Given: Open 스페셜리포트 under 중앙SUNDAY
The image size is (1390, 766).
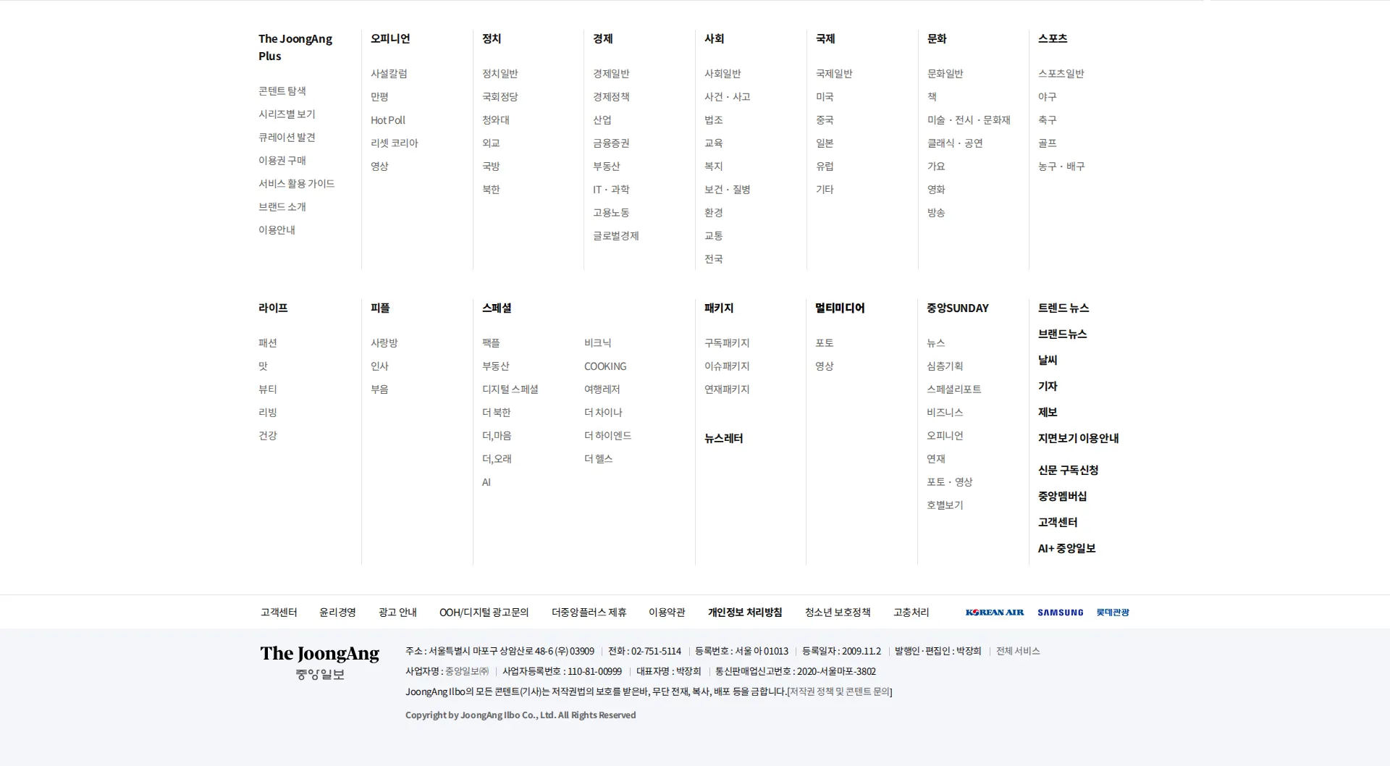Looking at the screenshot, I should pyautogui.click(x=954, y=390).
